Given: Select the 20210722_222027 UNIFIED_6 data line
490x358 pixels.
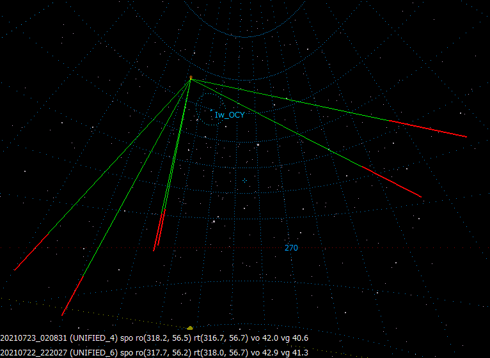Looking at the screenshot, I should pyautogui.click(x=154, y=353).
